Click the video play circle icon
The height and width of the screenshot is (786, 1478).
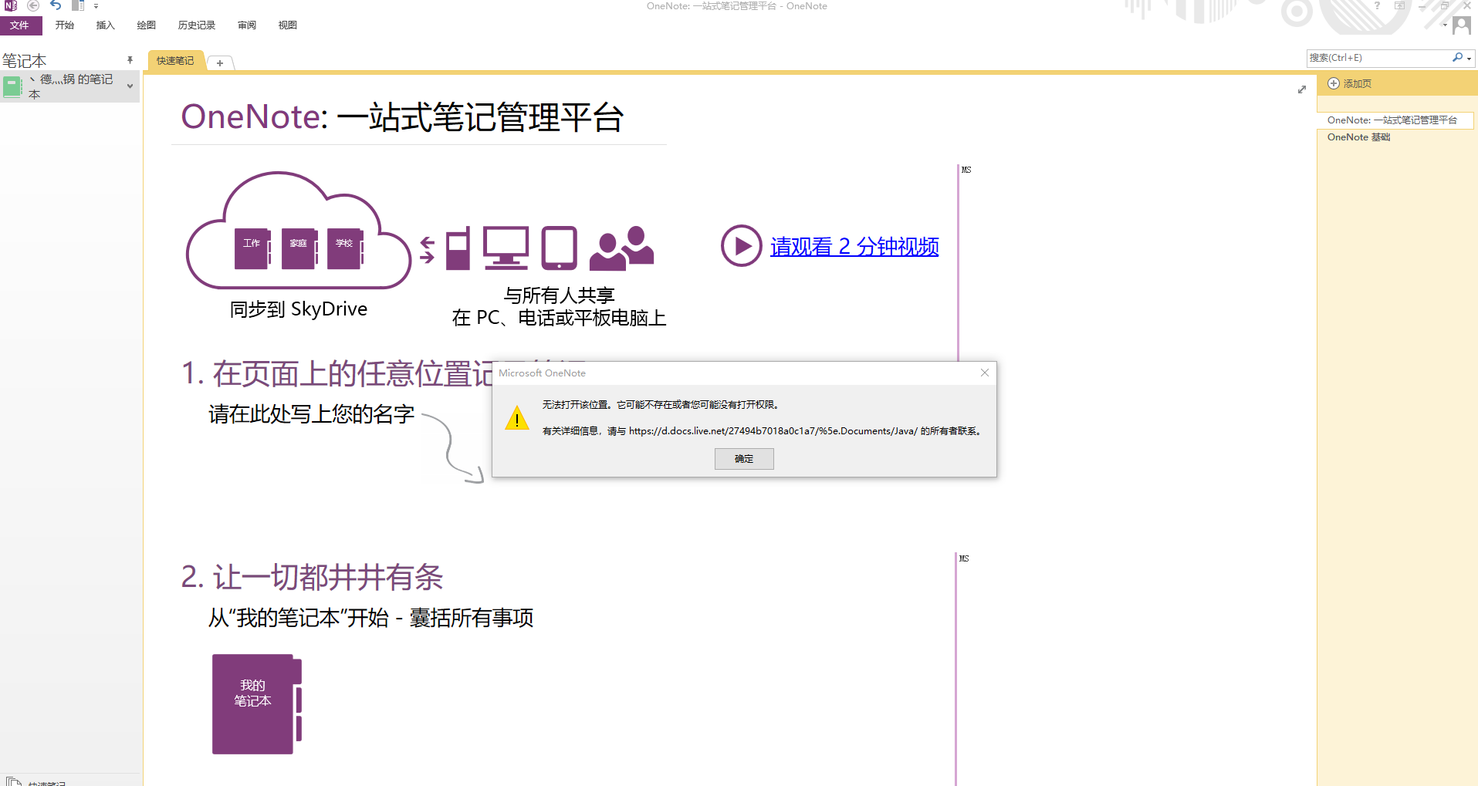741,246
